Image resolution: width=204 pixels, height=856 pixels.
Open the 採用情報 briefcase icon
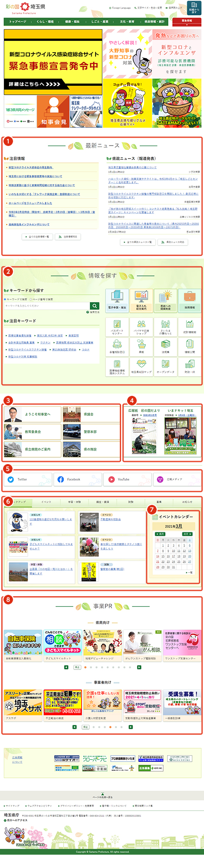pyautogui.click(x=190, y=301)
